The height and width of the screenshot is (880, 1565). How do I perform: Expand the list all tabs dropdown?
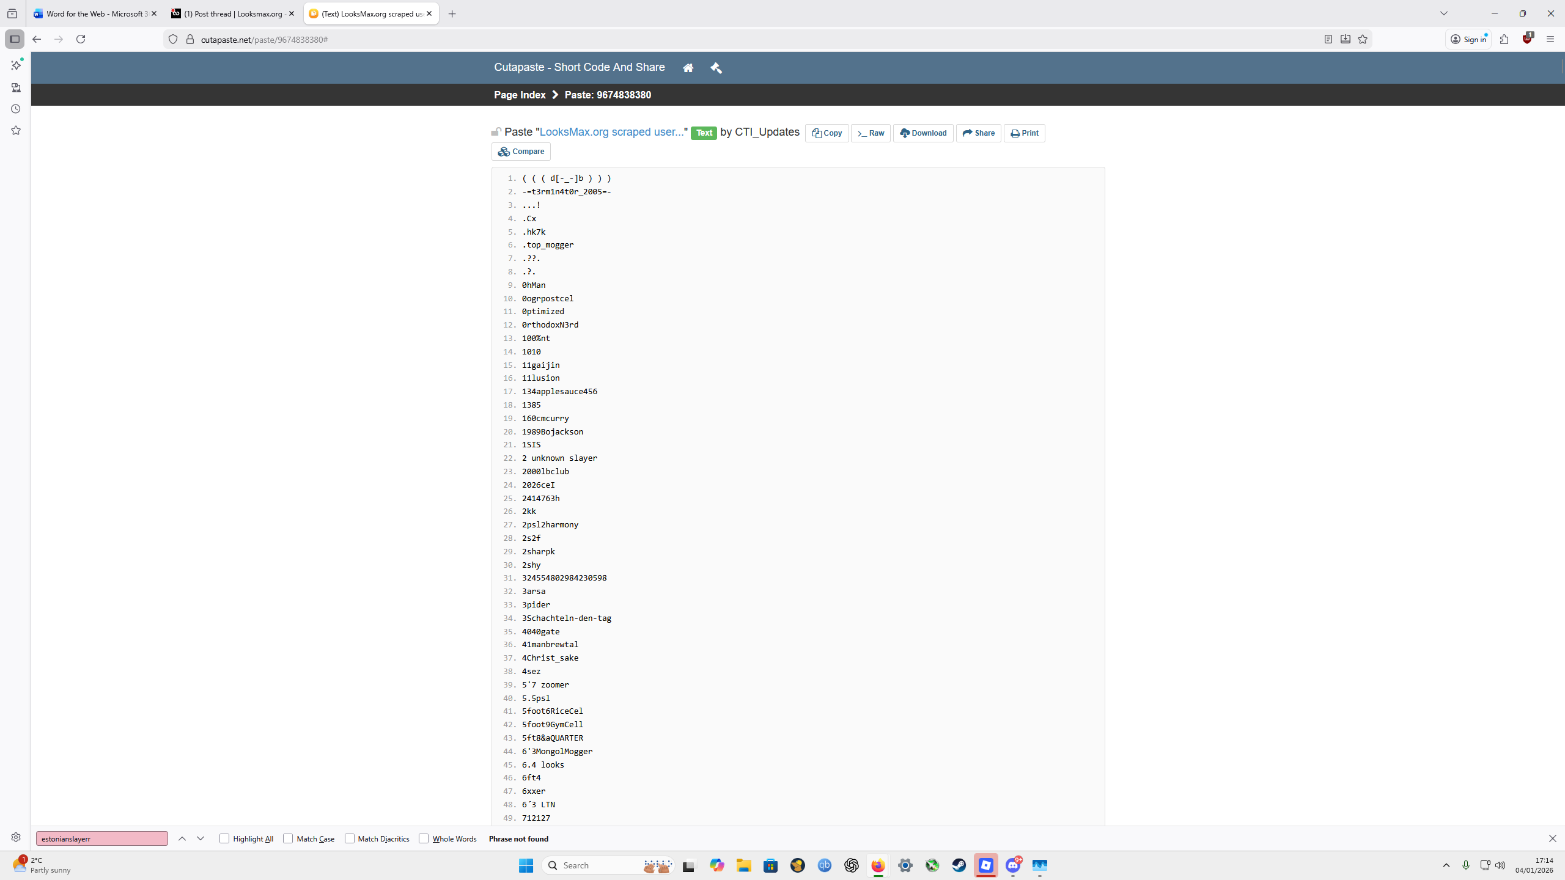[1444, 13]
